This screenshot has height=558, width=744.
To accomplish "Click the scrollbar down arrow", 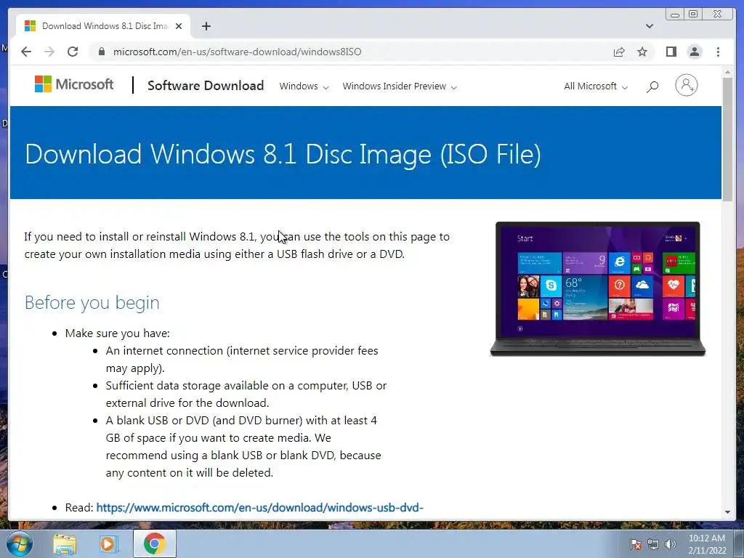I will (727, 512).
